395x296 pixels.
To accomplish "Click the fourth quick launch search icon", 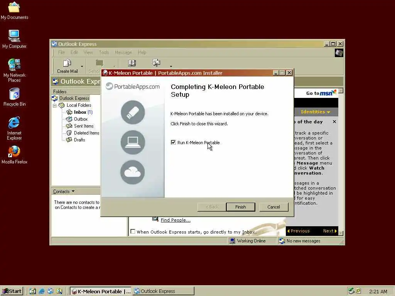I will pyautogui.click(x=59, y=291).
